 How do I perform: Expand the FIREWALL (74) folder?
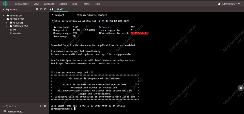pos(7,26)
